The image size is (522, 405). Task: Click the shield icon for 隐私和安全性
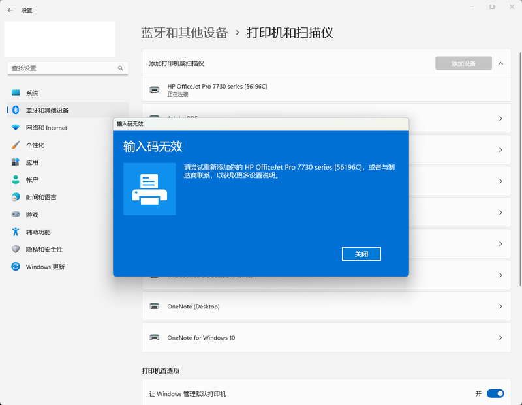(x=16, y=249)
